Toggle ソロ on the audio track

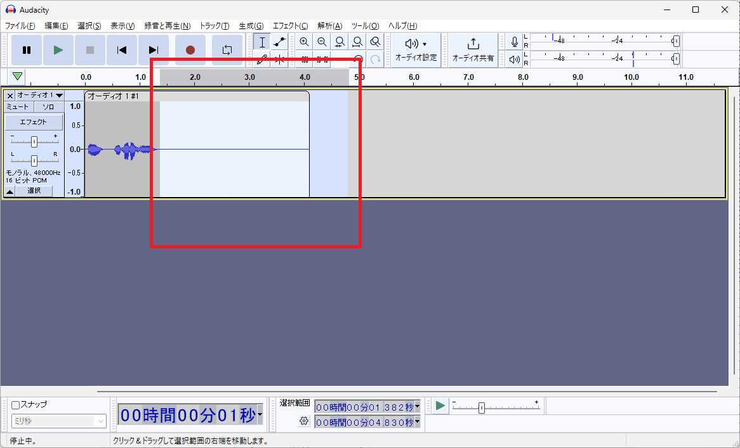pyautogui.click(x=49, y=107)
